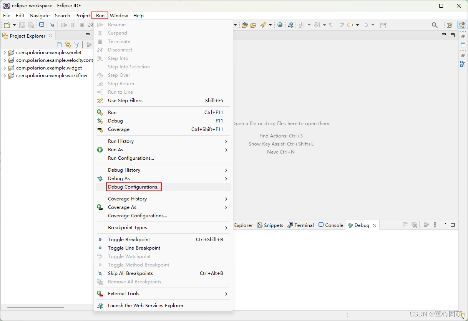Open Web Browser globe icon
Viewport: 468px width, 321px height.
[x=280, y=25]
